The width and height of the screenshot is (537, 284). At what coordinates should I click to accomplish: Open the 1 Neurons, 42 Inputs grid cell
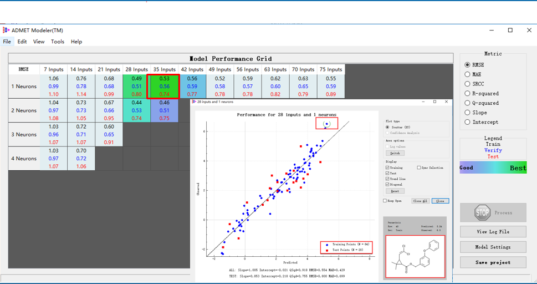pos(192,87)
